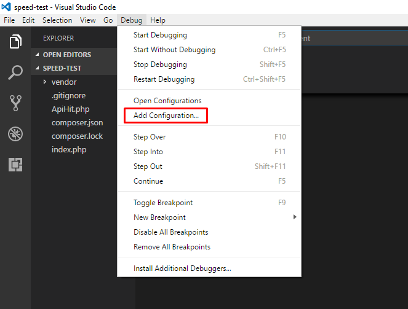The image size is (408, 309).
Task: Click the Visual Studio Code logo in title bar
Action: (x=7, y=7)
